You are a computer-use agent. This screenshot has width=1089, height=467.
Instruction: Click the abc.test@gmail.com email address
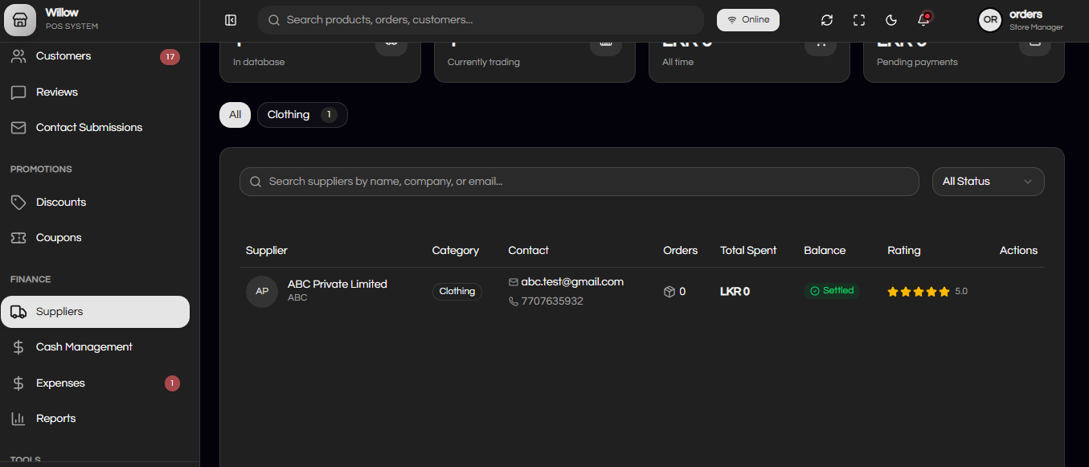pos(572,282)
